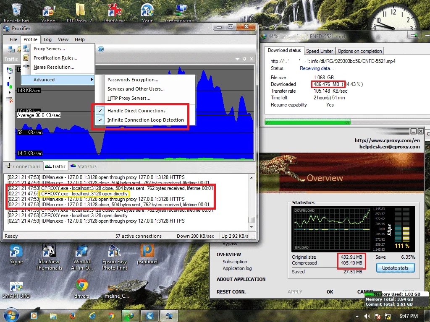Click the clear-list icon with the red X

coord(10,100)
